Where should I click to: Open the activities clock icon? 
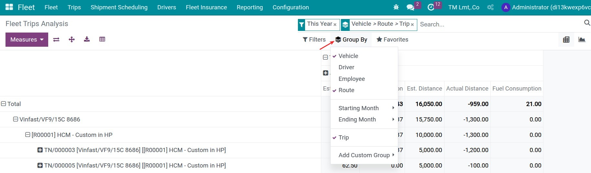point(431,7)
